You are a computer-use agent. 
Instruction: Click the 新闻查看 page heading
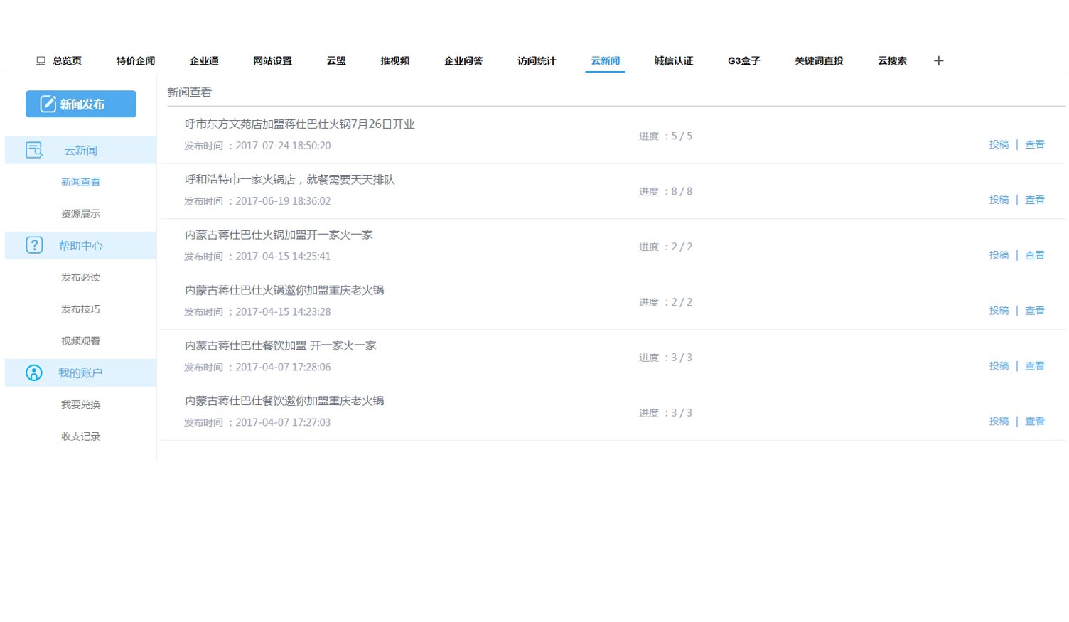(189, 92)
